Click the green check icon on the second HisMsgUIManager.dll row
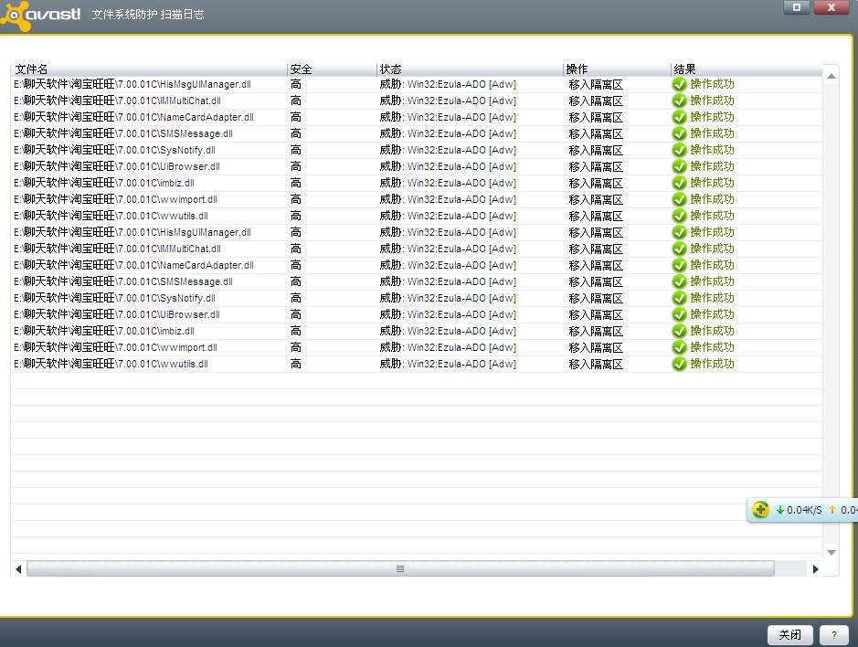 (679, 232)
